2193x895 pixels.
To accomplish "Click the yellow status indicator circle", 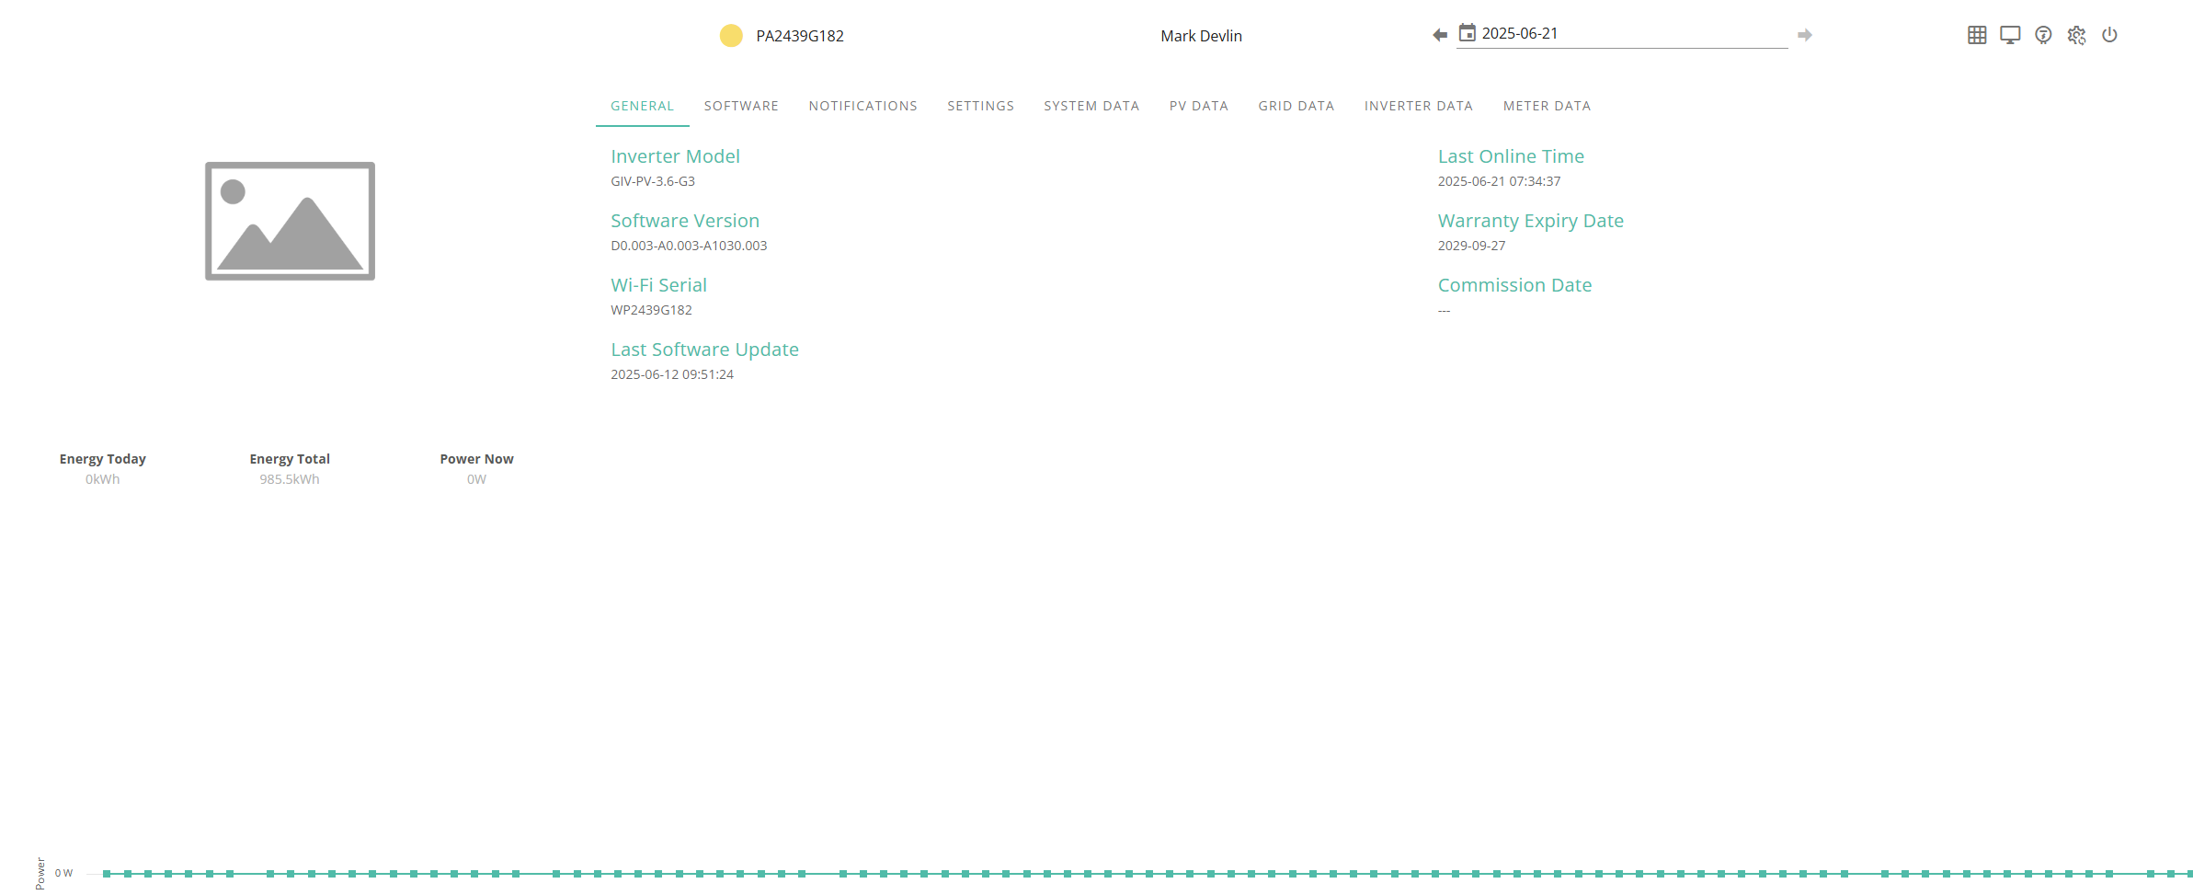I will click(x=731, y=36).
